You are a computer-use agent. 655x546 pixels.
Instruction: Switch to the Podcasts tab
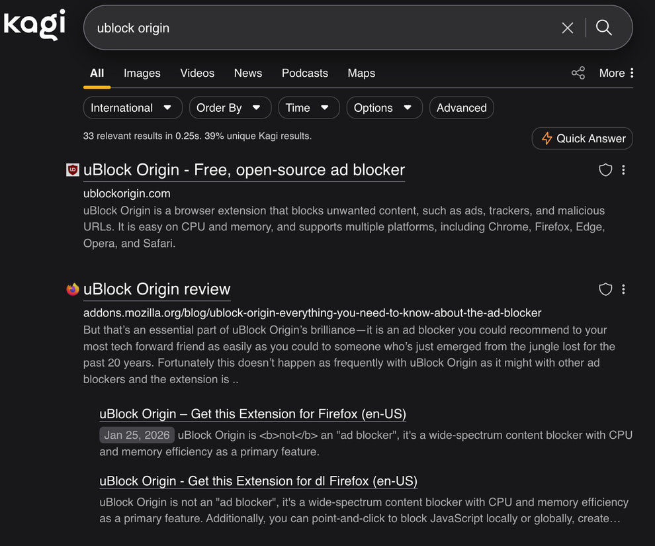[304, 73]
